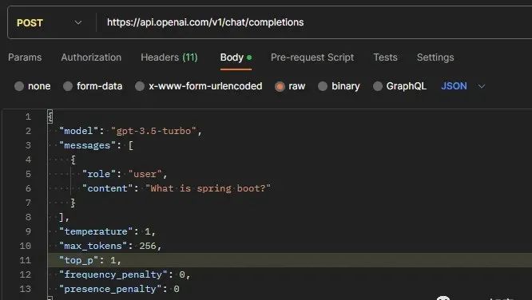Open the Headers (11) tab

[x=169, y=57]
